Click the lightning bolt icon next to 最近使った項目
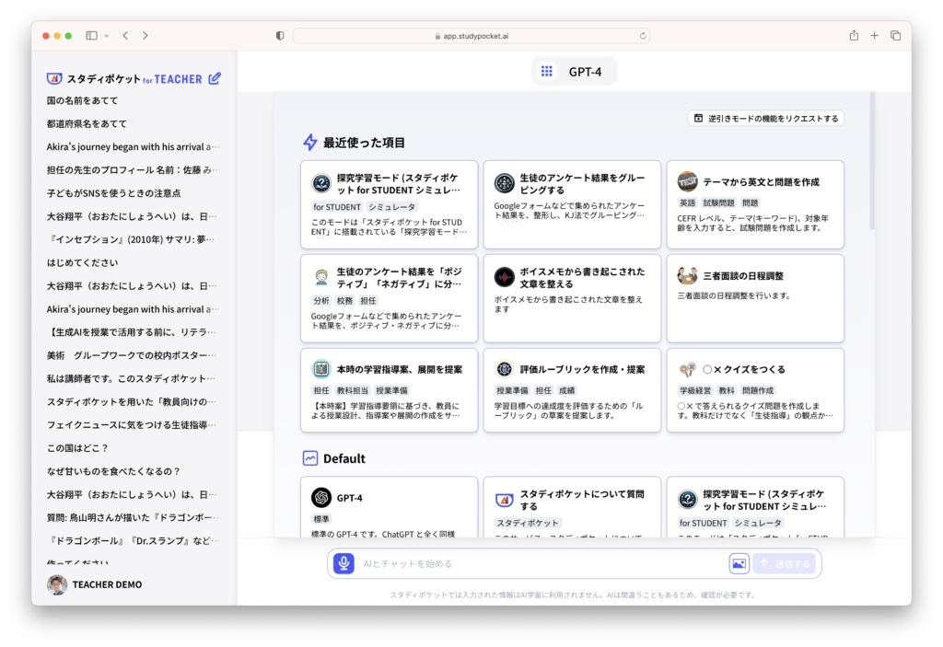This screenshot has height=647, width=943. (x=309, y=143)
